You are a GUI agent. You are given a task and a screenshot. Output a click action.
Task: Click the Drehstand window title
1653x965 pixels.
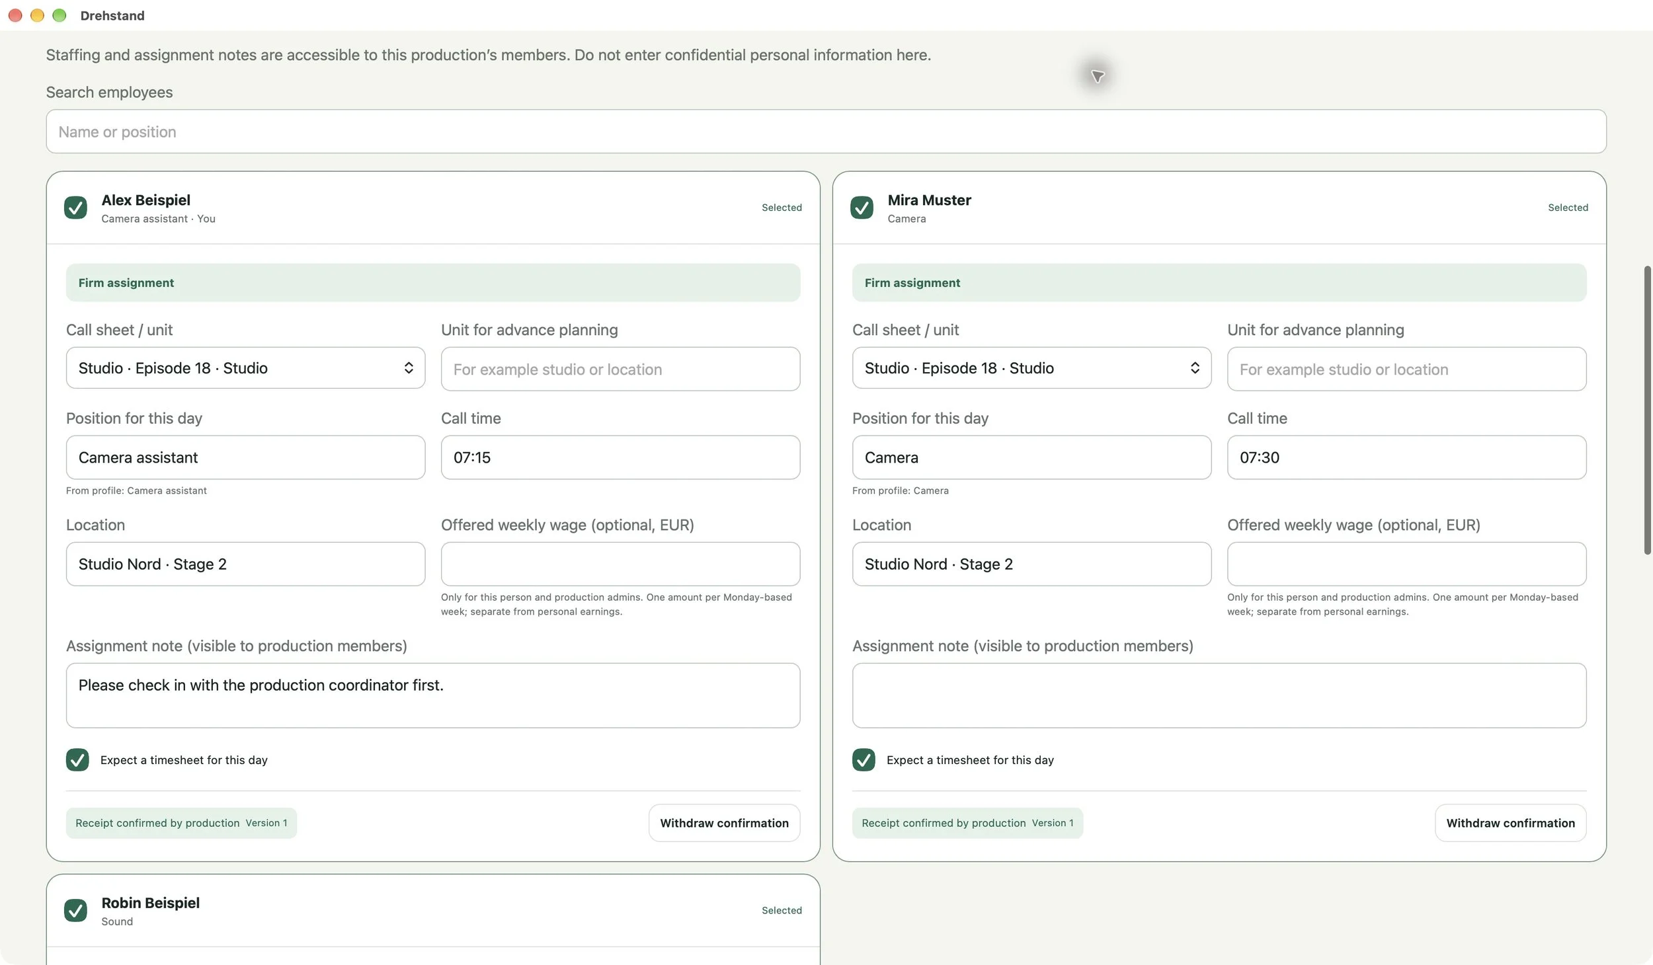tap(112, 16)
